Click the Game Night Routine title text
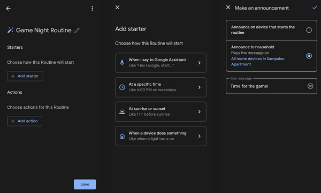 [44, 31]
